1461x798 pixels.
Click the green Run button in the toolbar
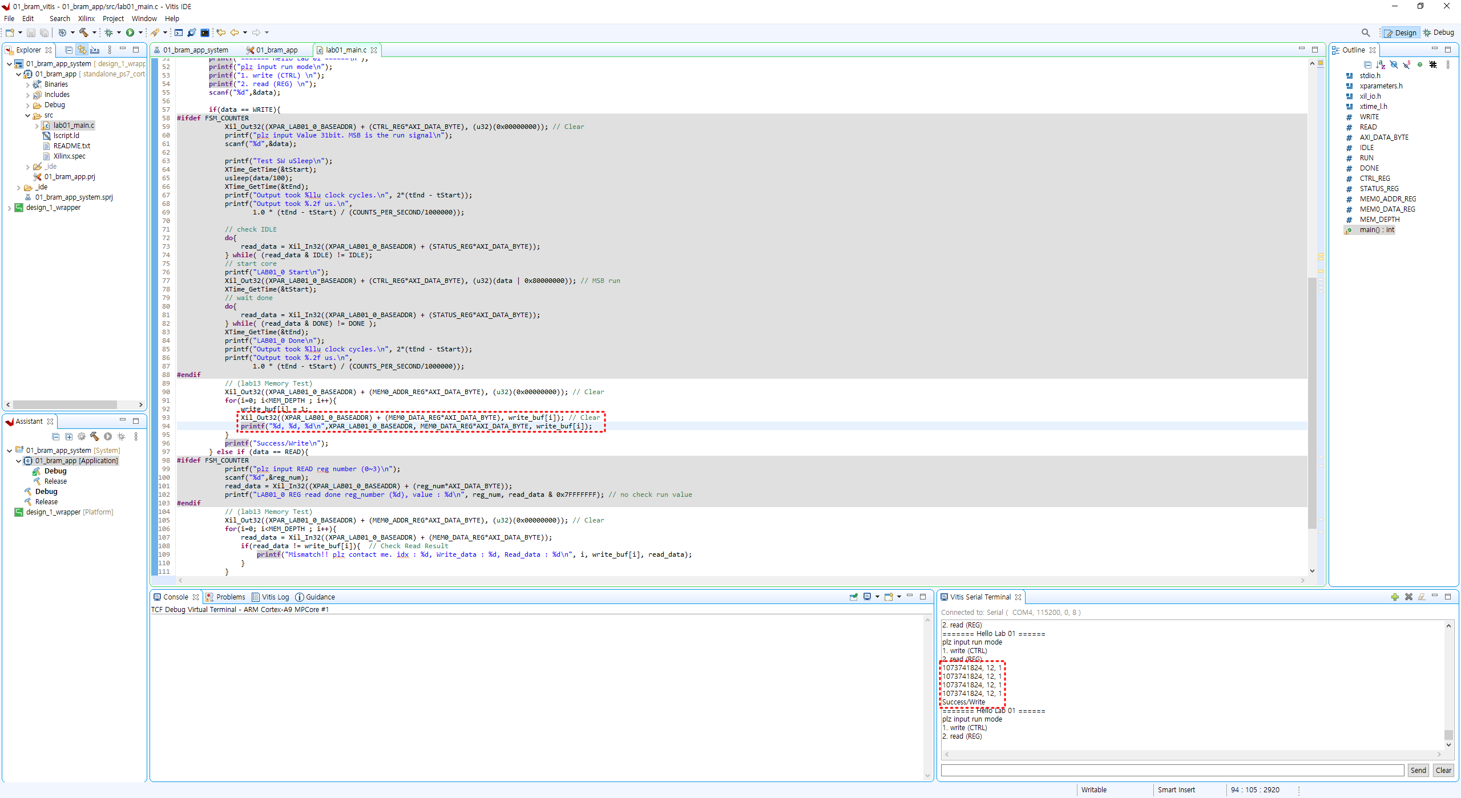click(130, 33)
